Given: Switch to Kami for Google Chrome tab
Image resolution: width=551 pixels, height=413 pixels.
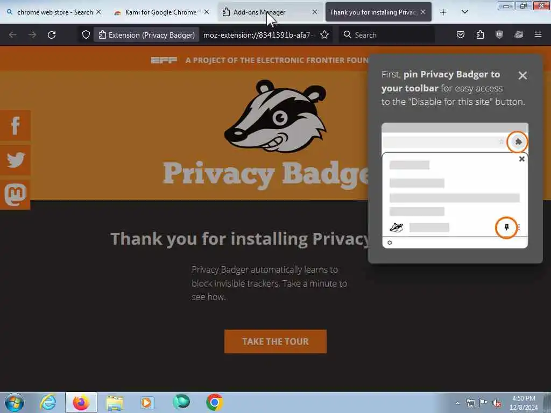Looking at the screenshot, I should coord(161,12).
